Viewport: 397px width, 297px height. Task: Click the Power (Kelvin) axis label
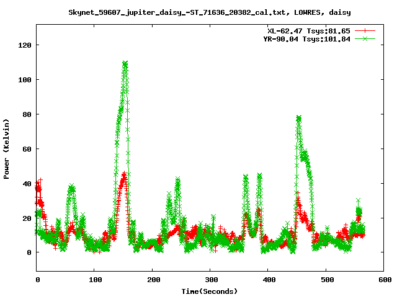(x=6, y=149)
